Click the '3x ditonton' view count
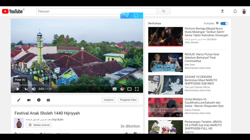The image size is (250, 140). [130, 126]
